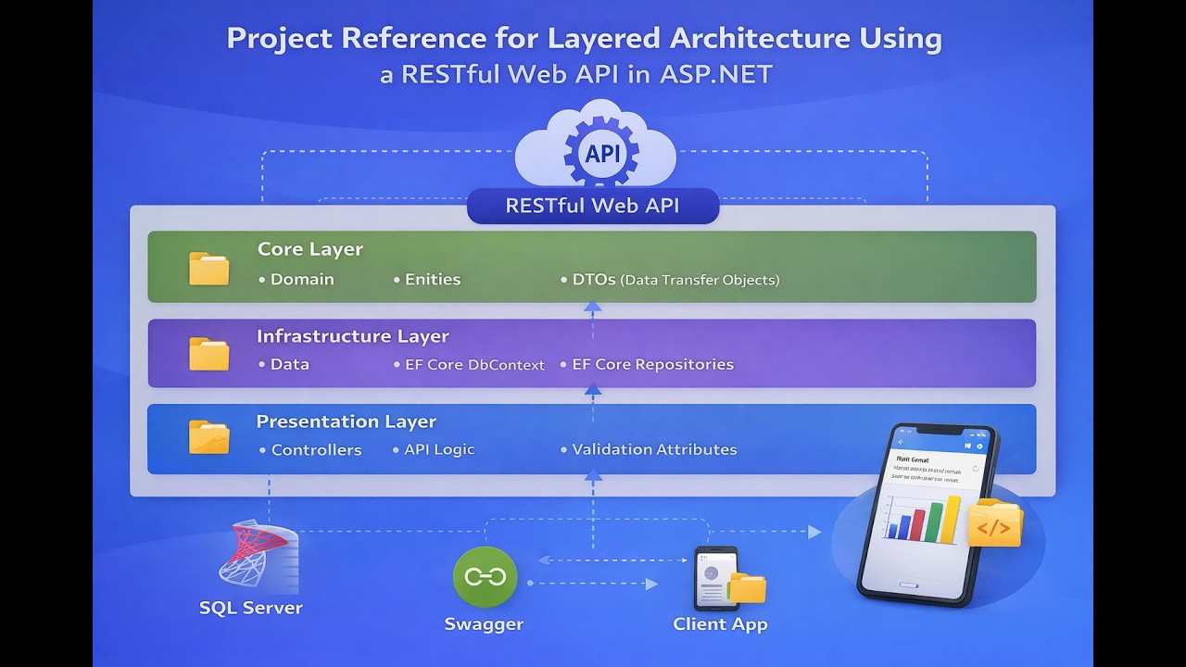Select the RESTful Web API label button
1186x667 pixels.
[x=593, y=206]
